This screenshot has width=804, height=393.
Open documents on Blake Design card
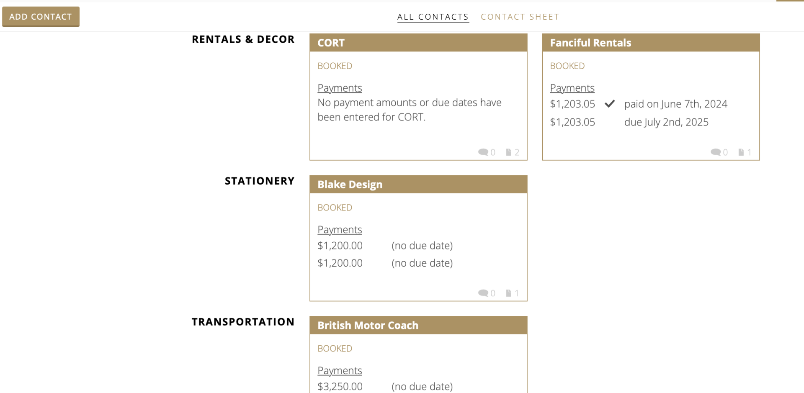pos(508,293)
